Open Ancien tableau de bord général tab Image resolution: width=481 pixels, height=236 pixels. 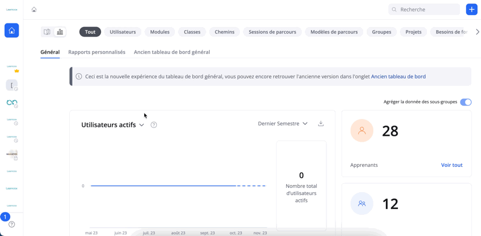[x=172, y=52]
